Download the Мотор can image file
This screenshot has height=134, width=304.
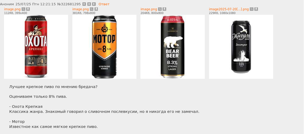[x=96, y=9]
